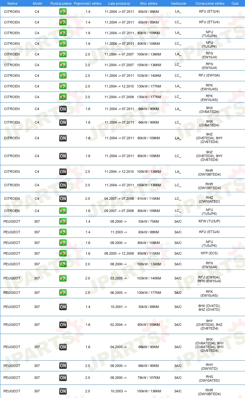Click the ON icon for Peugeot 307 1.4 50kW
The image size is (245, 398).
pyautogui.click(x=63, y=307)
